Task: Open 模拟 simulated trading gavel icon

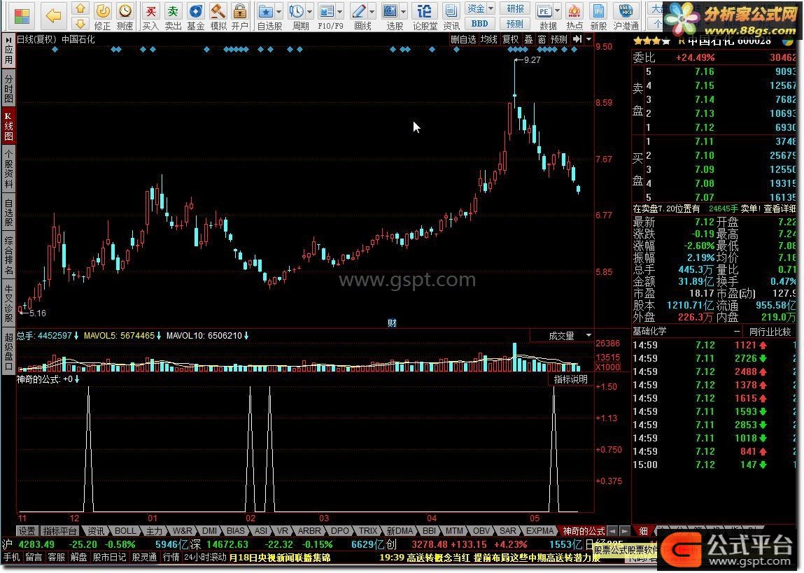Action: [x=218, y=16]
